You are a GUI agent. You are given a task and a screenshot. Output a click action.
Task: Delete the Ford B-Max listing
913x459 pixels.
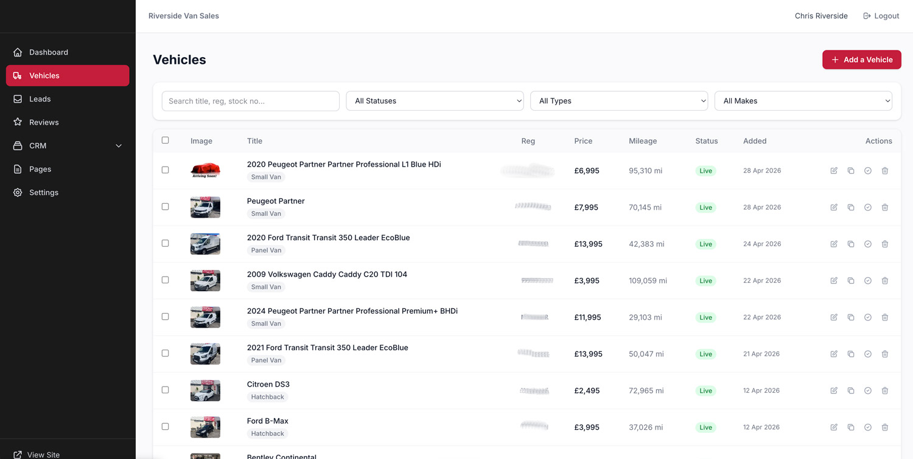click(885, 427)
